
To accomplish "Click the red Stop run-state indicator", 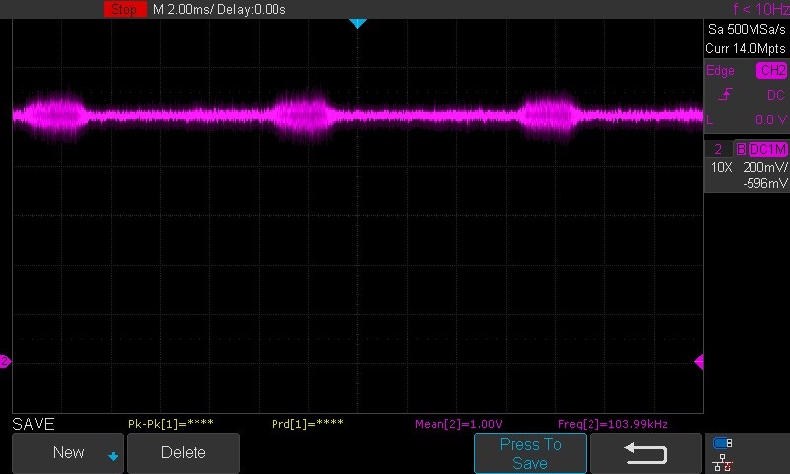I will [x=124, y=9].
